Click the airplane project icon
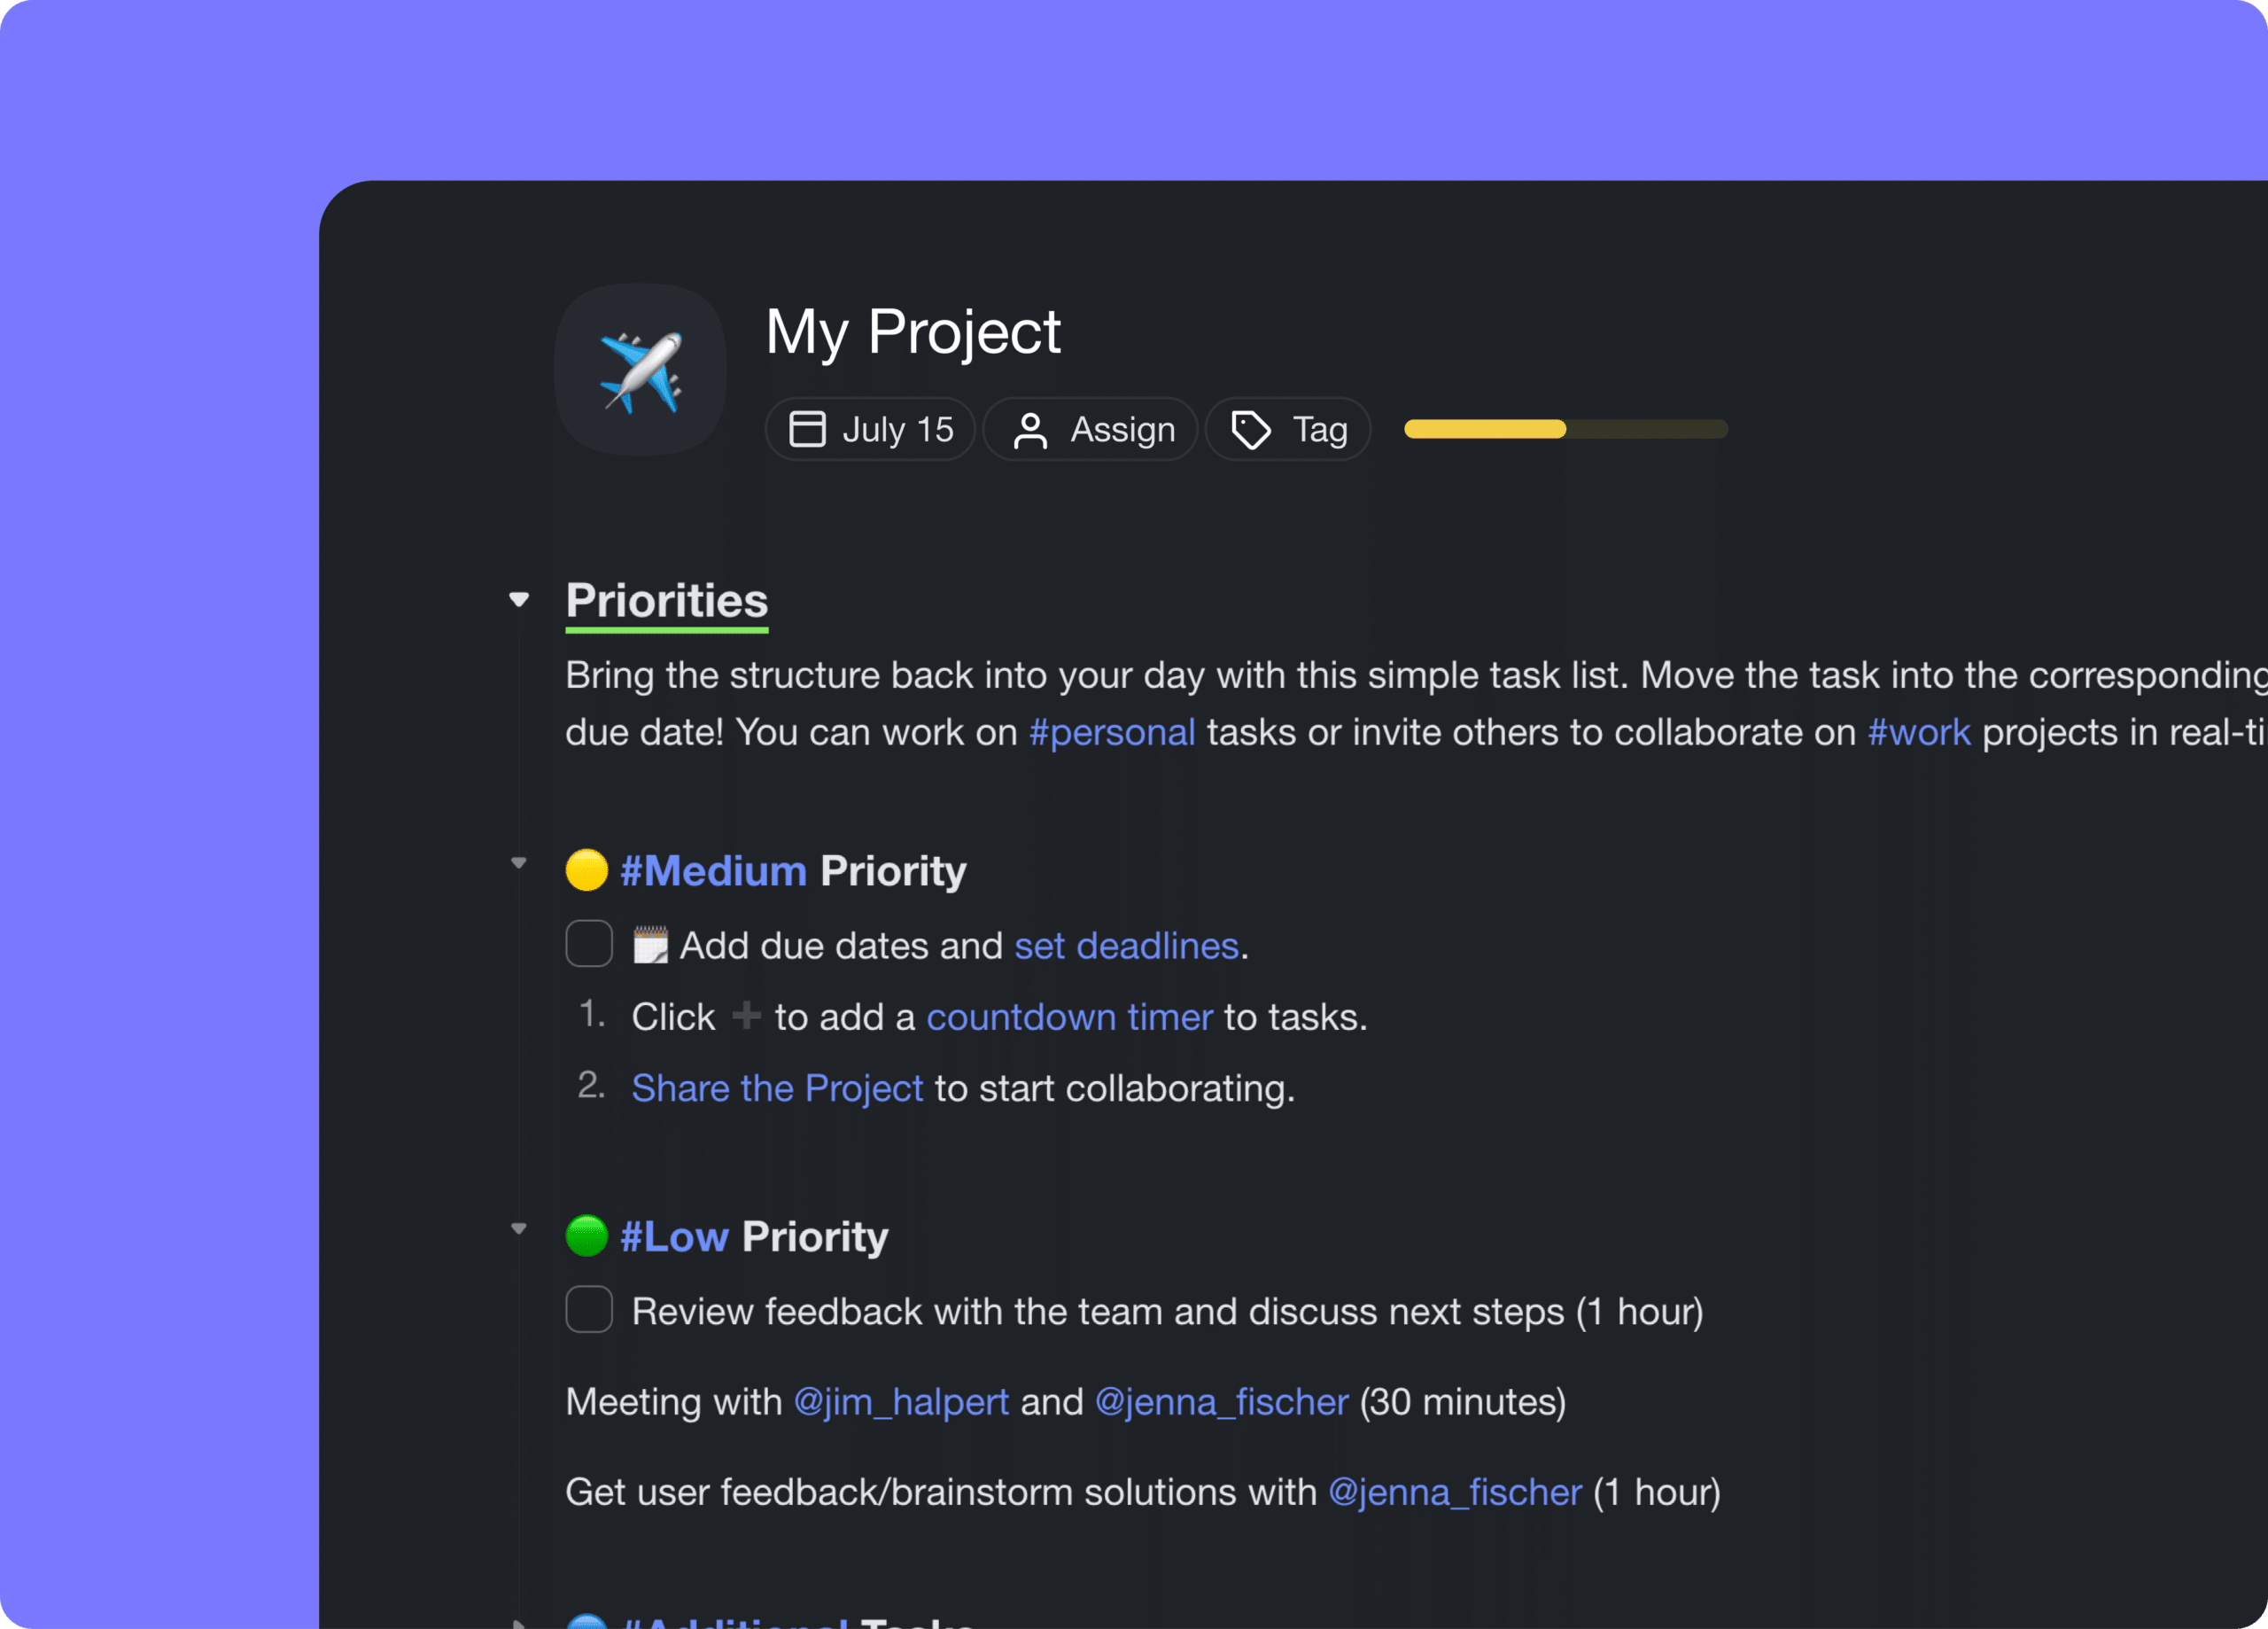 [640, 370]
